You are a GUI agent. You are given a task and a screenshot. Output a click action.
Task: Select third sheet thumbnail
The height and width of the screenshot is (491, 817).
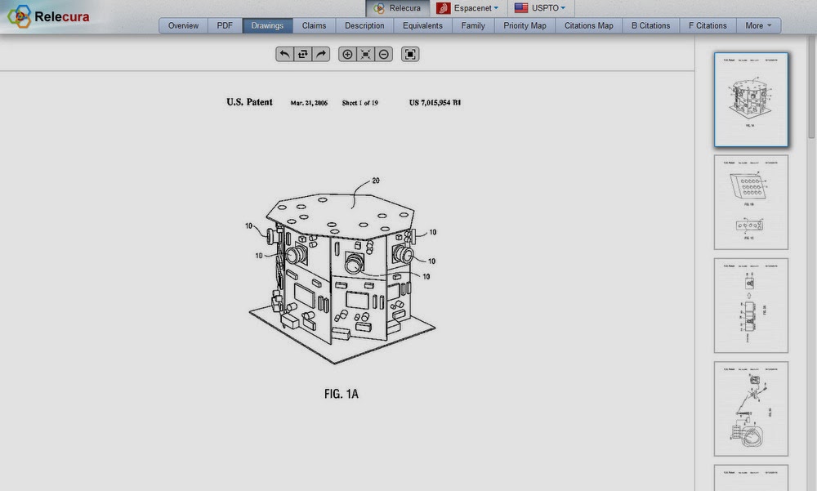point(751,306)
